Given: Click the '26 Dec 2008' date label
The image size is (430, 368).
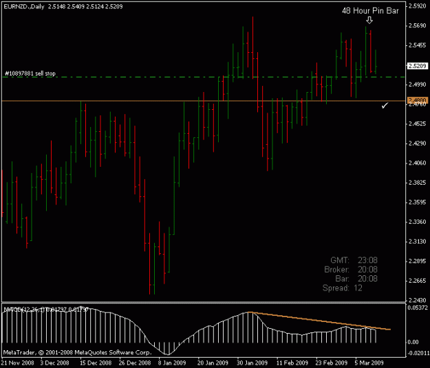Looking at the screenshot, I should coord(135,363).
